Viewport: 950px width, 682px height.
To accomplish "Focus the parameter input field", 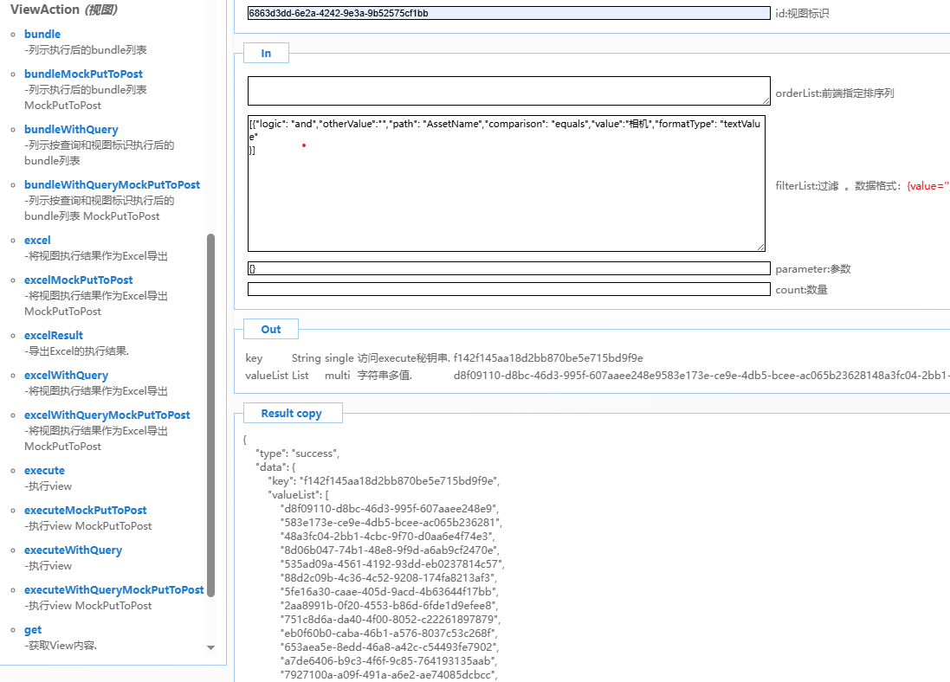I will [x=508, y=268].
